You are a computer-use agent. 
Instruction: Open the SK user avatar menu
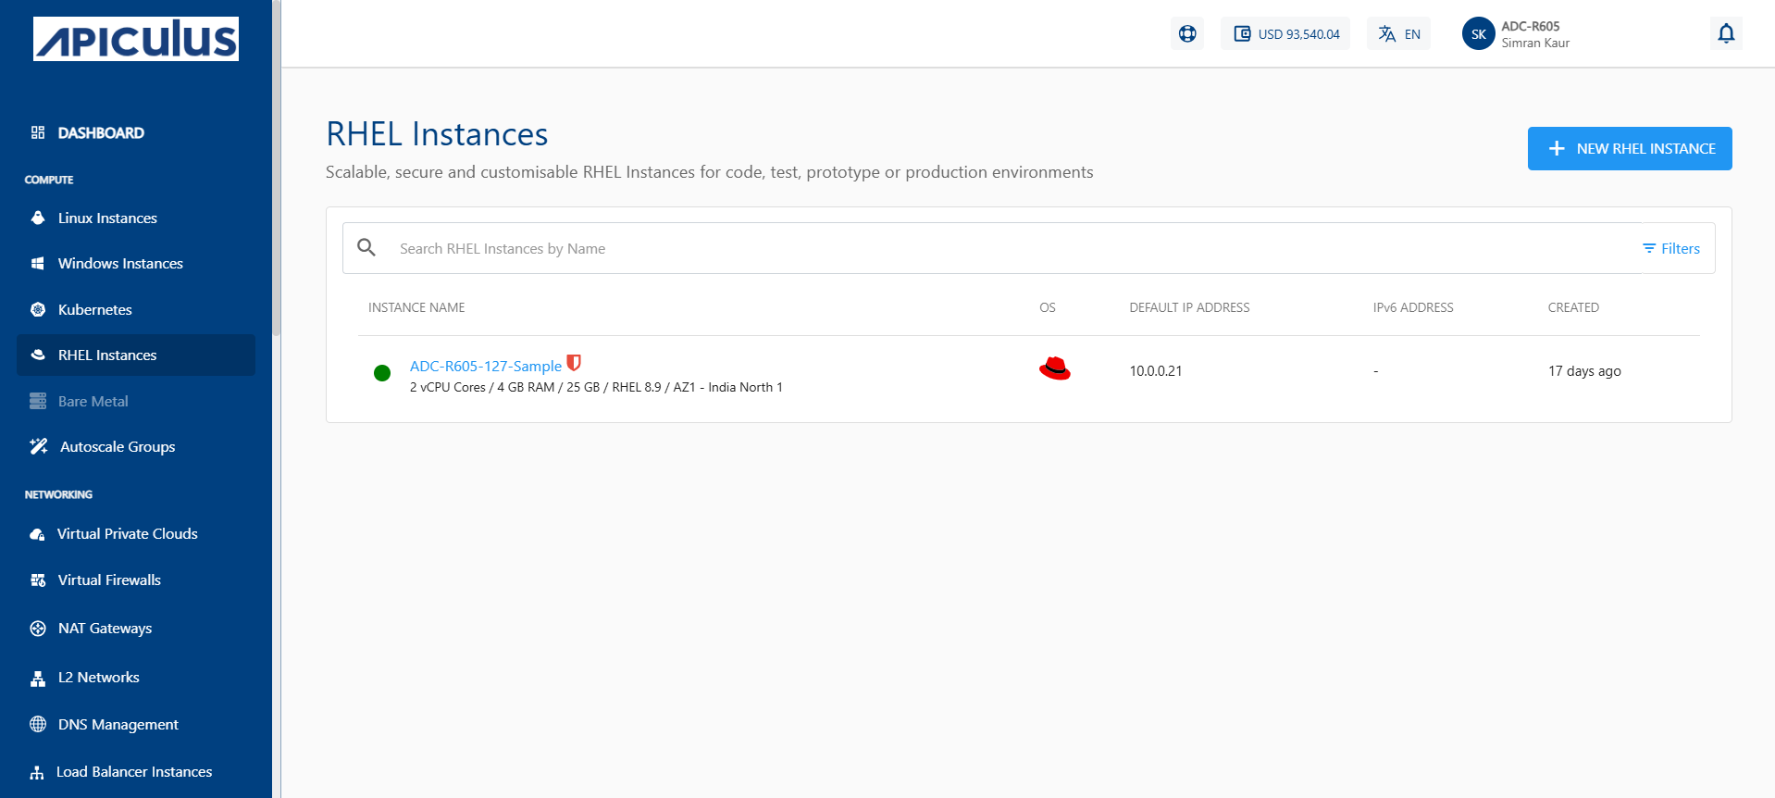[1478, 34]
